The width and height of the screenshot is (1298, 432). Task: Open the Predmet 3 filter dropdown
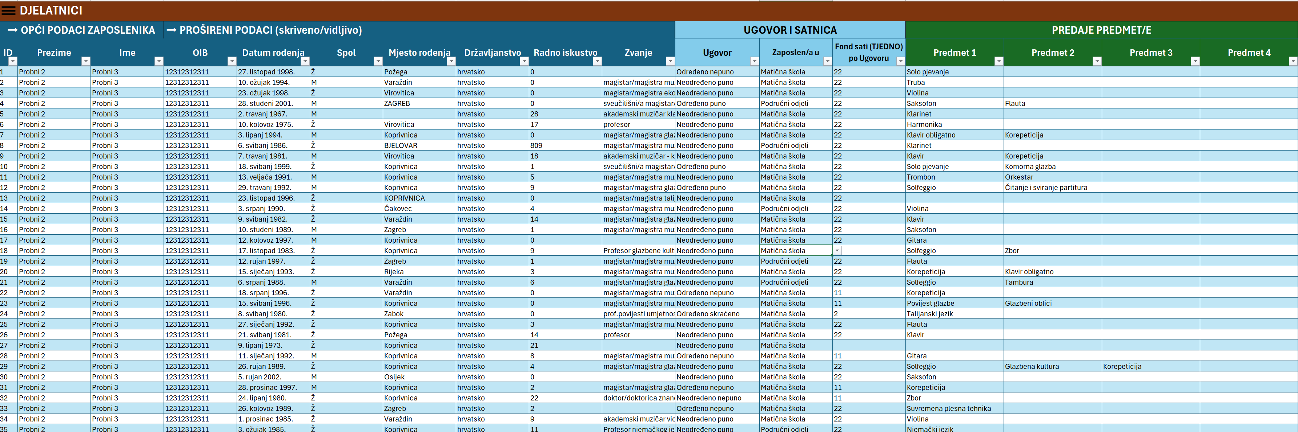click(x=1195, y=61)
